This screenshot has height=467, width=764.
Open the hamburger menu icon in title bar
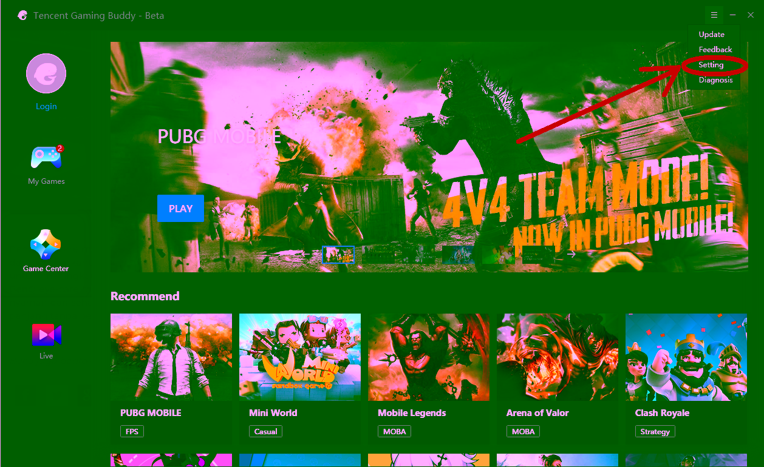[x=714, y=15]
